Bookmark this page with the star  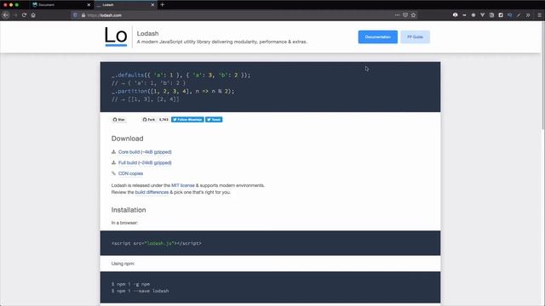(x=413, y=15)
